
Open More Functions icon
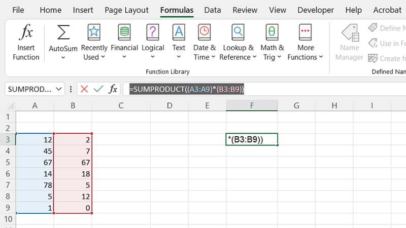306,32
